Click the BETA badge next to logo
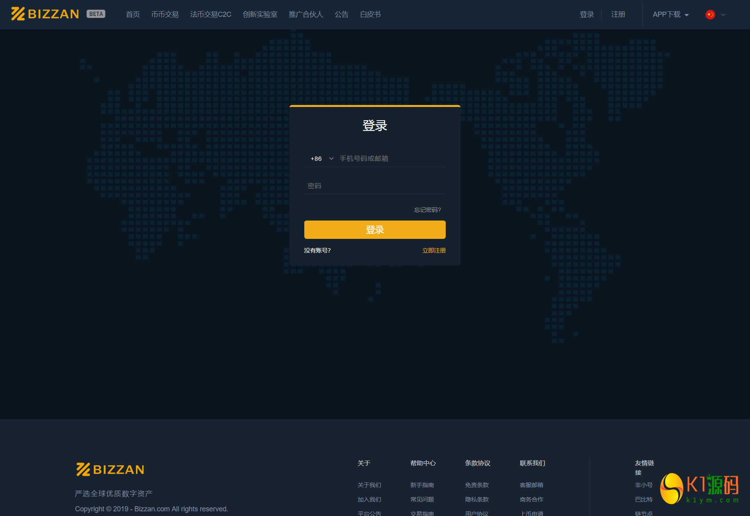 pyautogui.click(x=96, y=14)
